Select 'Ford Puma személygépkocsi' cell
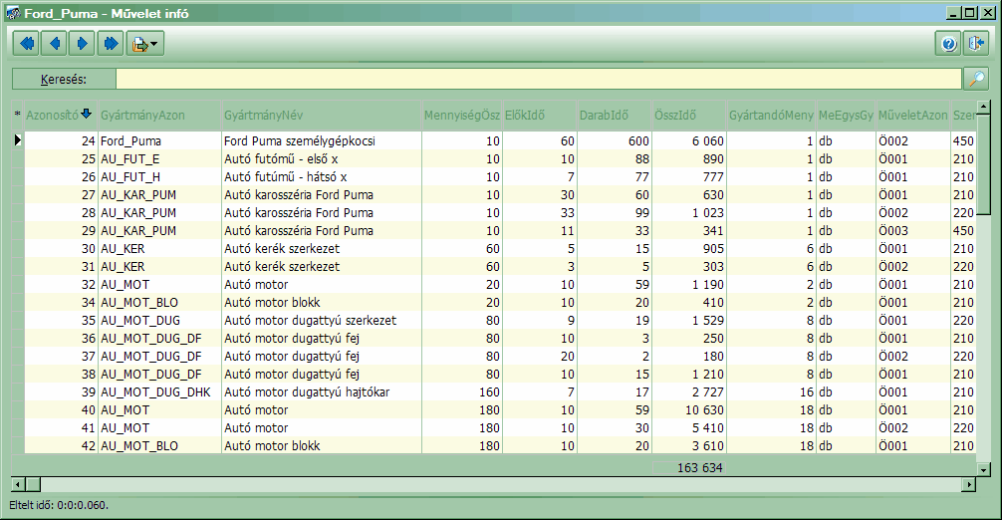This screenshot has height=520, width=1002. (321, 140)
